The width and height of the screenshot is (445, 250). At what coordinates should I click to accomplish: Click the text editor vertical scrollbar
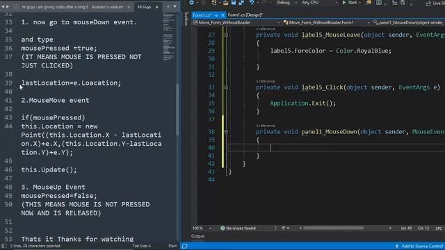pos(178,110)
